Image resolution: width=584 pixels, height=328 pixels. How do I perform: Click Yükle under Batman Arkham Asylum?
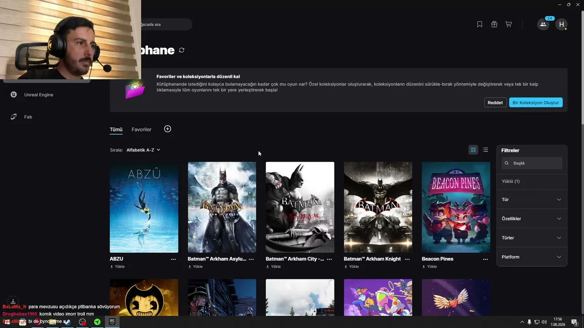coord(196,266)
